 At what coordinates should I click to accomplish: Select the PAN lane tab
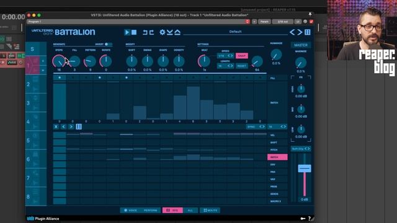click(277, 172)
